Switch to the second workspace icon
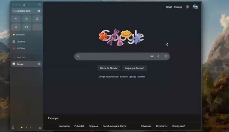 point(26,127)
